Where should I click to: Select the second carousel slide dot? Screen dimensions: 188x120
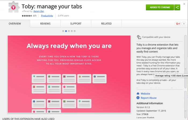66,31
